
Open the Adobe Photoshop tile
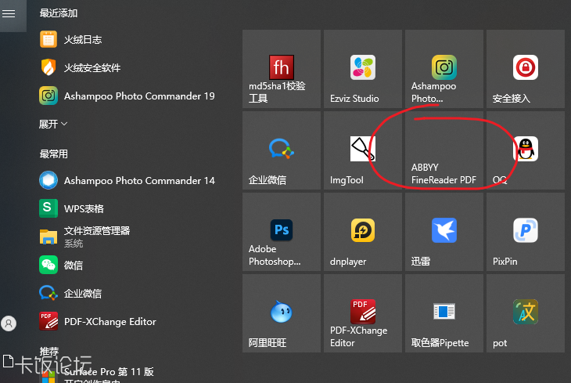click(x=282, y=232)
